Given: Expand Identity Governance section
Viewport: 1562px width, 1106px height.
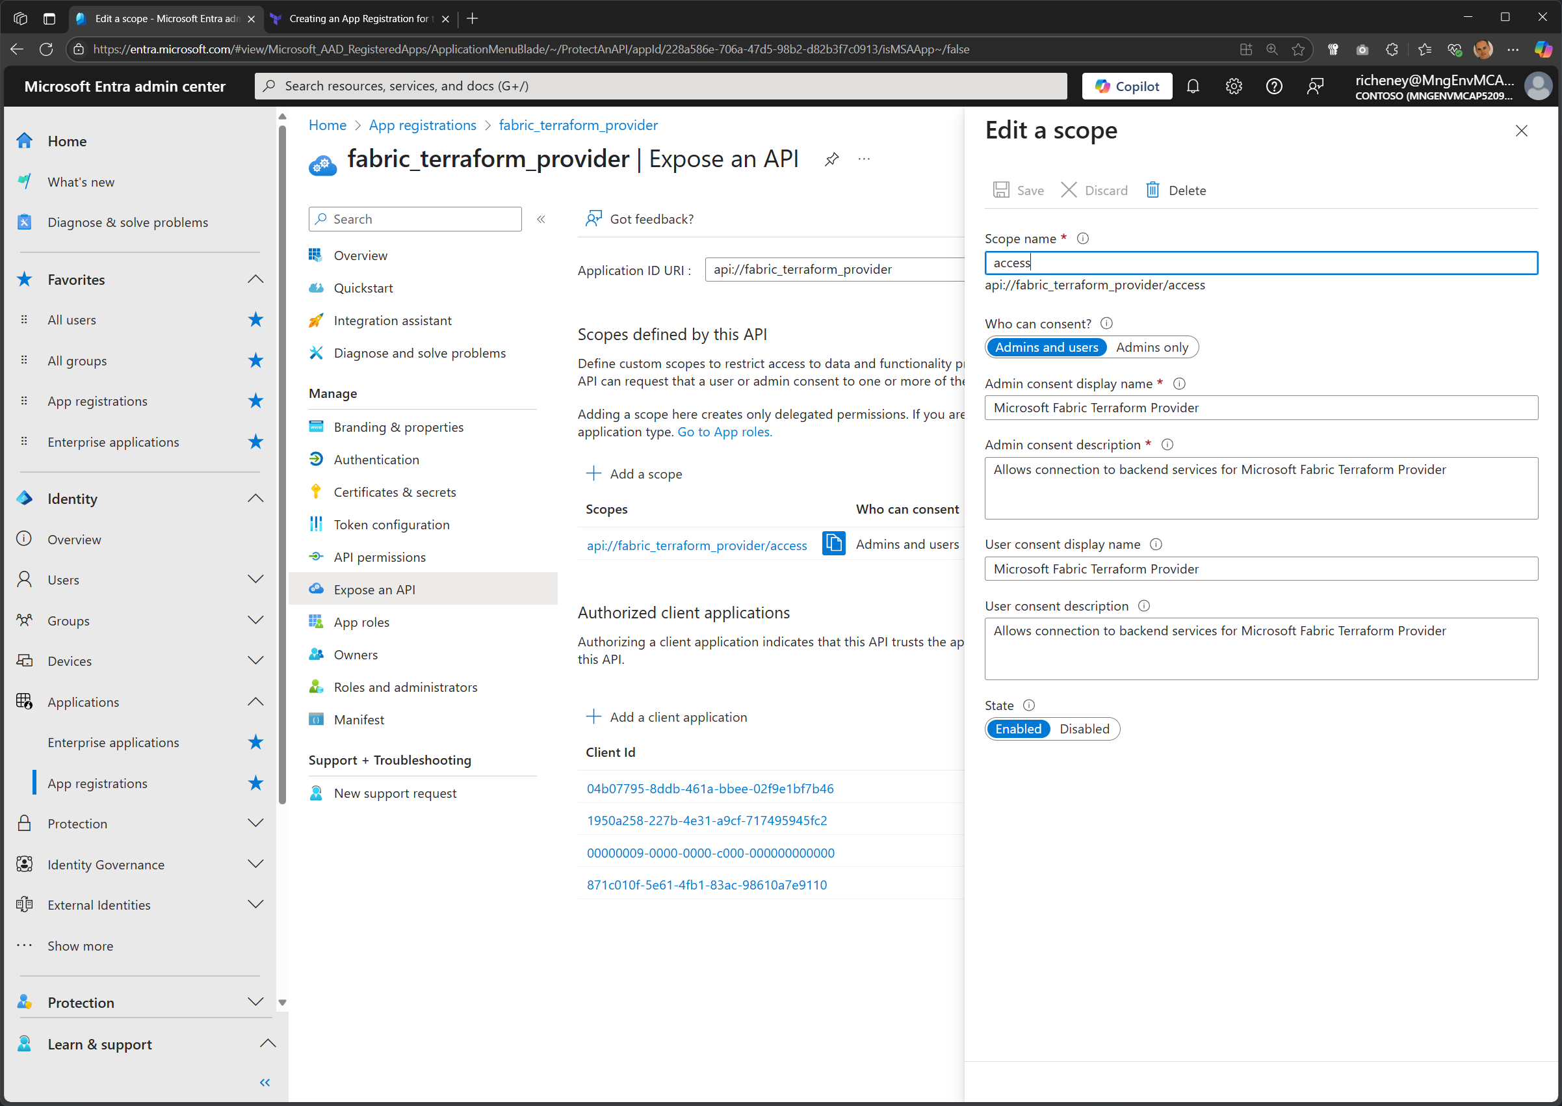Looking at the screenshot, I should (x=255, y=863).
